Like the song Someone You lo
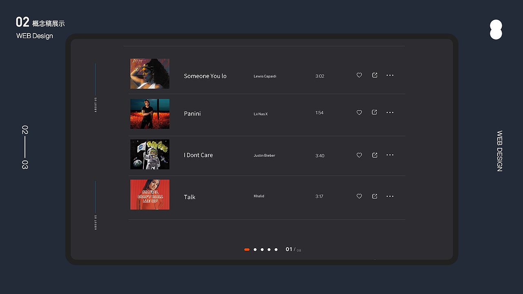The height and width of the screenshot is (294, 523). pyautogui.click(x=359, y=75)
